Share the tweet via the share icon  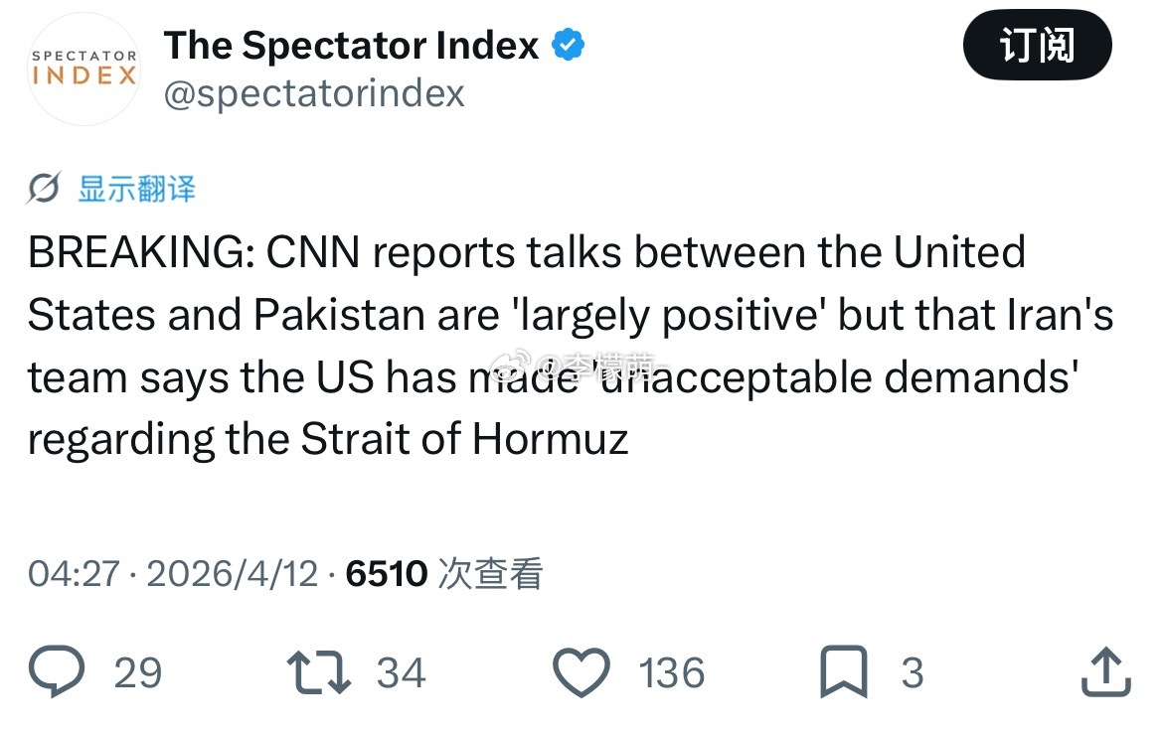(x=1104, y=671)
